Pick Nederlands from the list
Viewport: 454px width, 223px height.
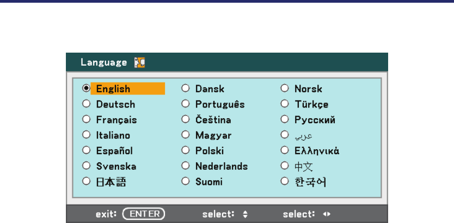point(186,166)
